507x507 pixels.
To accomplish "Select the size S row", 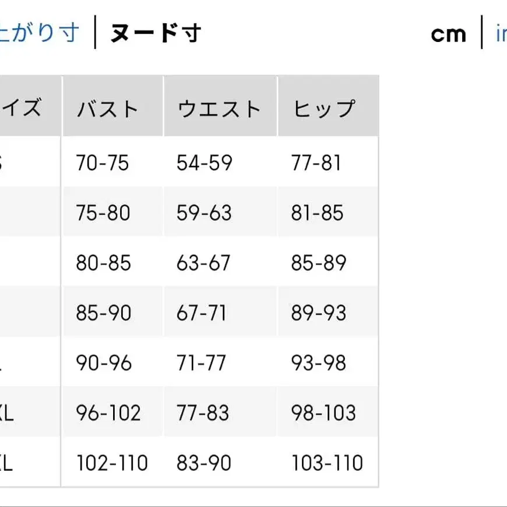I will (6, 163).
